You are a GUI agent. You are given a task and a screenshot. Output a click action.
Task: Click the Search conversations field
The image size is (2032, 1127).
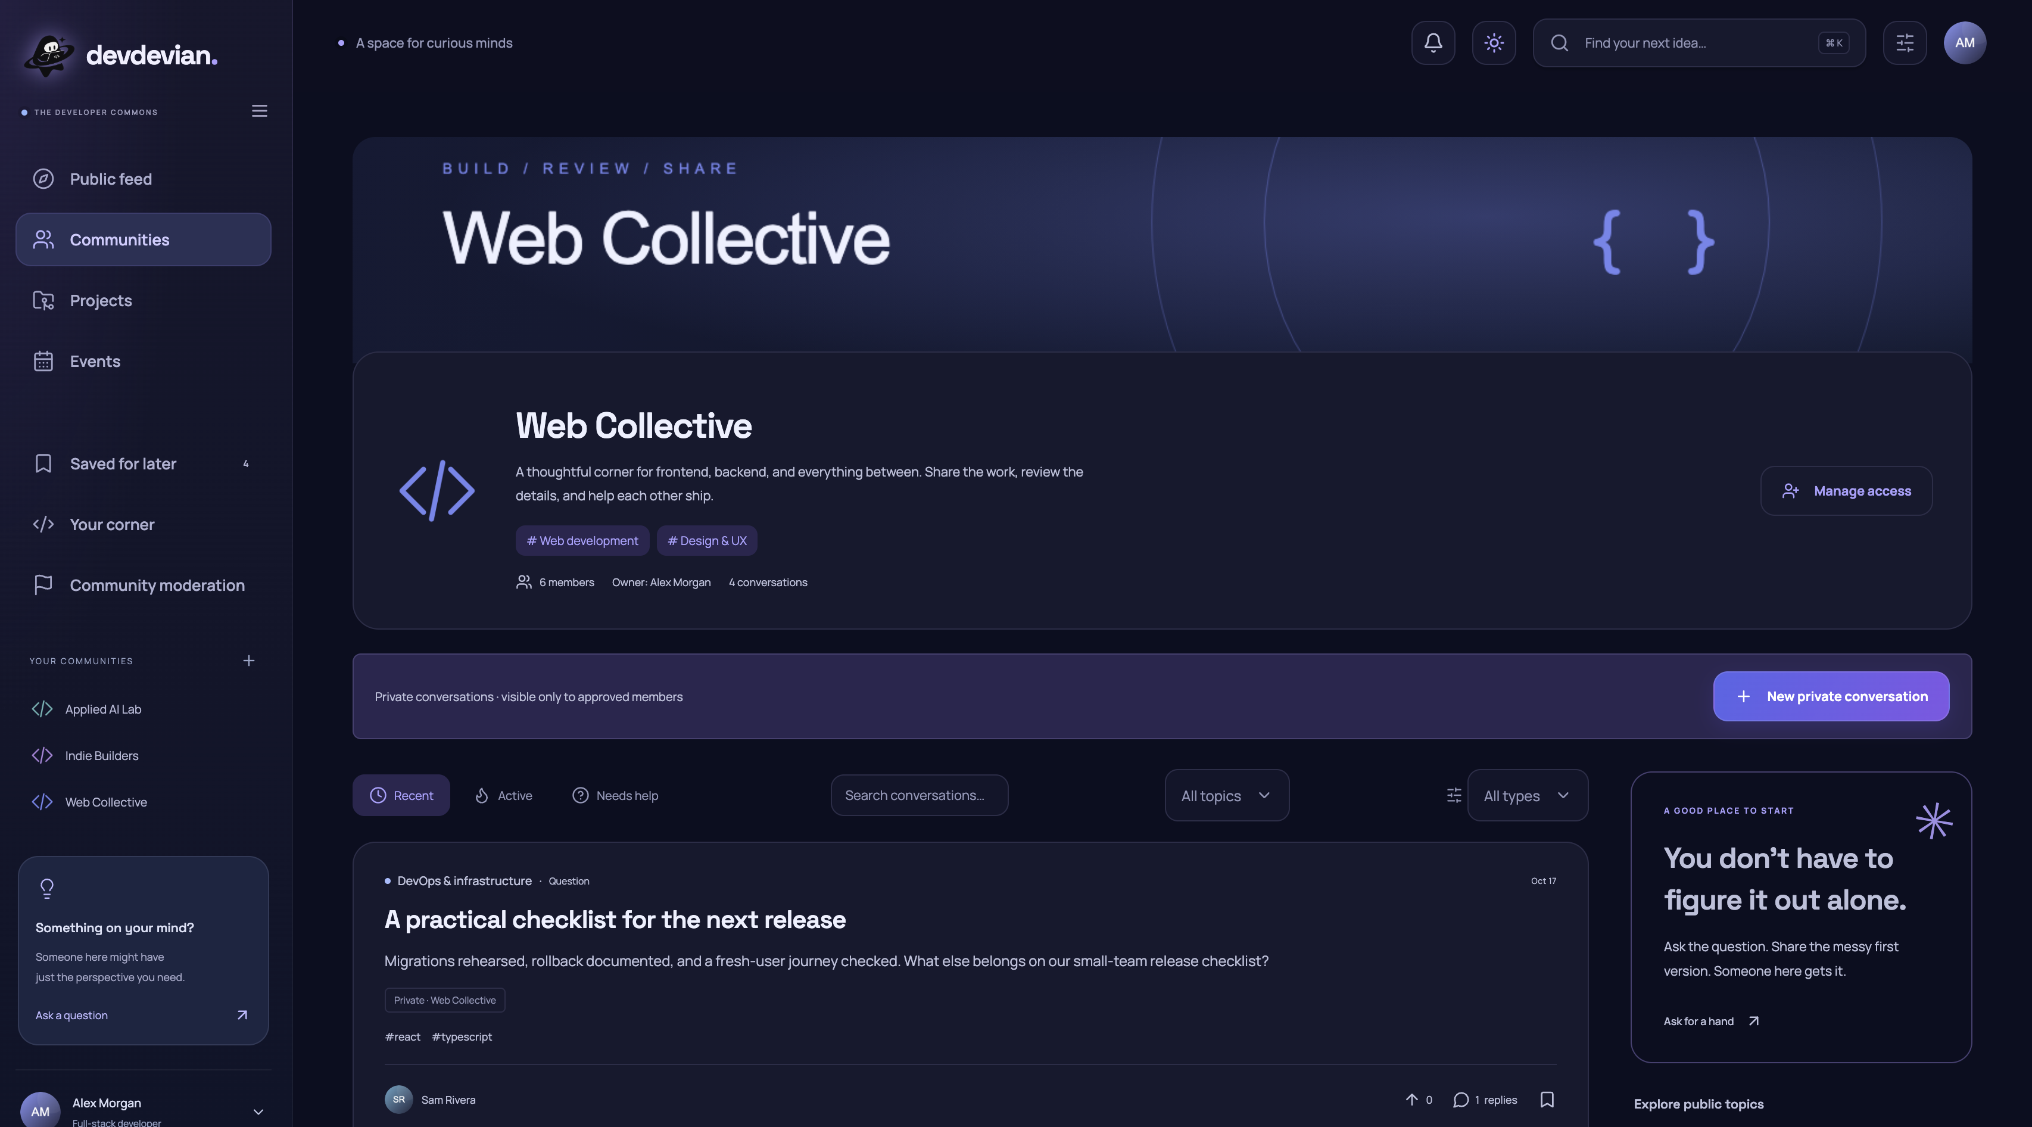pos(919,796)
